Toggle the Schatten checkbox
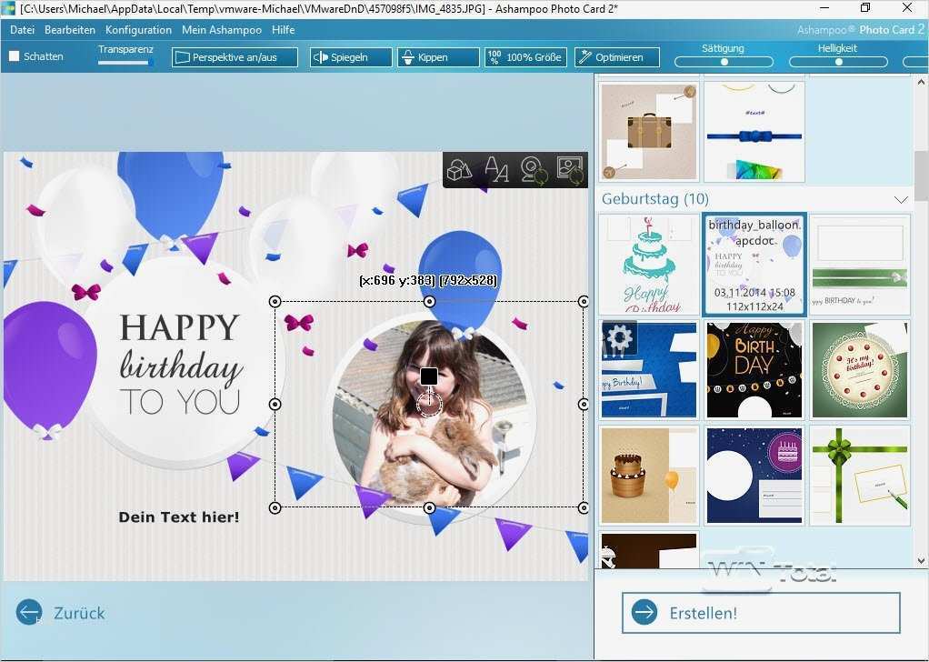This screenshot has height=662, width=929. [15, 56]
